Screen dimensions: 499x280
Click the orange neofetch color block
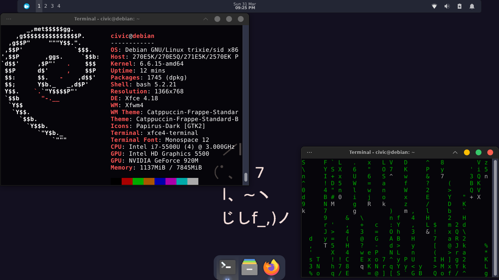[149, 181]
